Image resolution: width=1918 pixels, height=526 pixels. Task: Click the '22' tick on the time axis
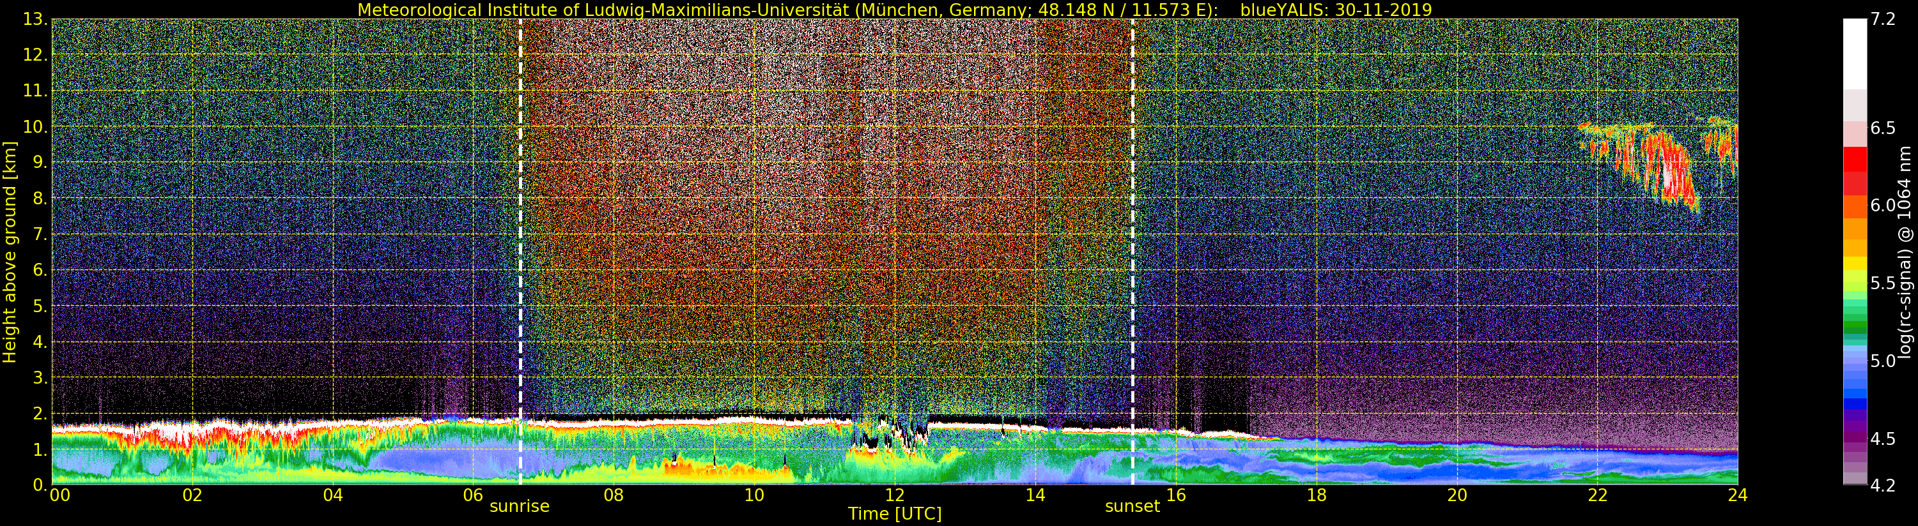[x=1597, y=495]
